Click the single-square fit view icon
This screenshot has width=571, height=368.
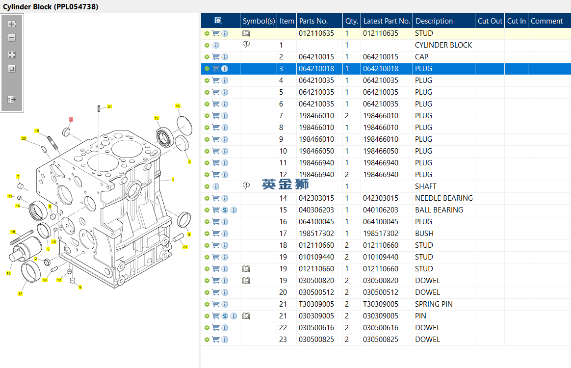(12, 69)
